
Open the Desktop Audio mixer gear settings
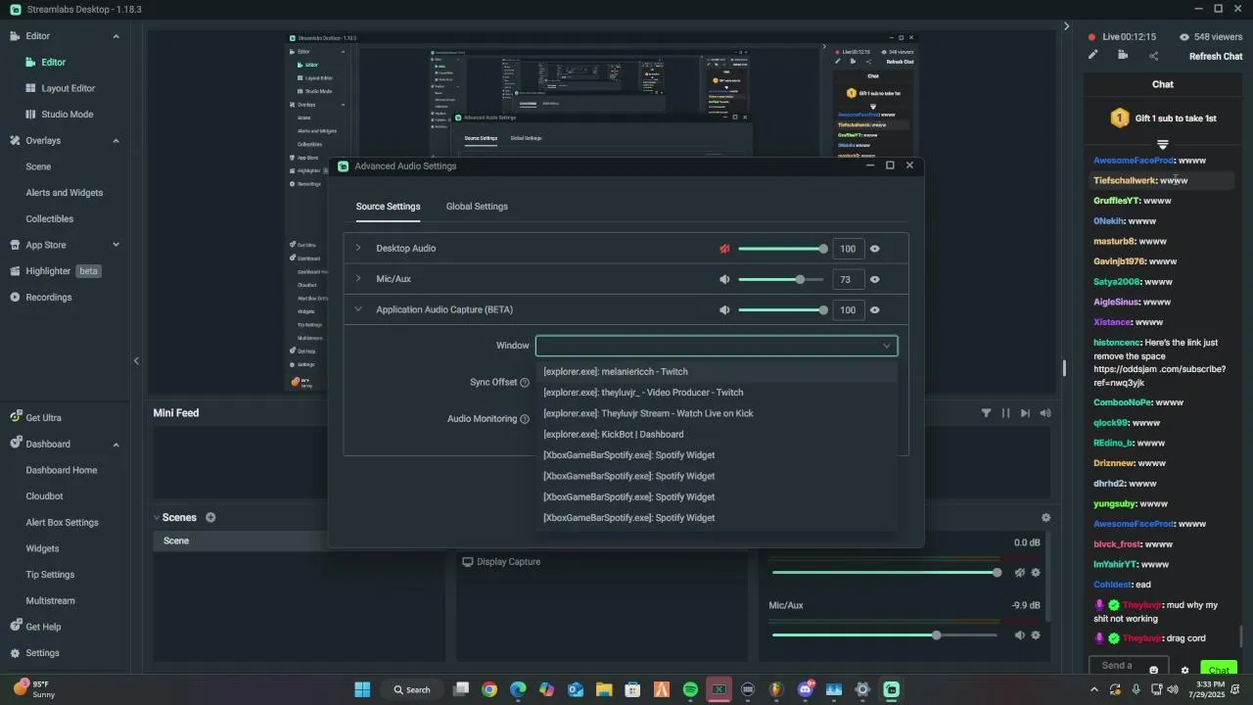pyautogui.click(x=1036, y=572)
